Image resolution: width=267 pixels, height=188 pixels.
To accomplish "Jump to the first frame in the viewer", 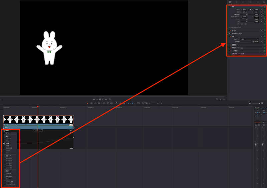I will (94, 99).
